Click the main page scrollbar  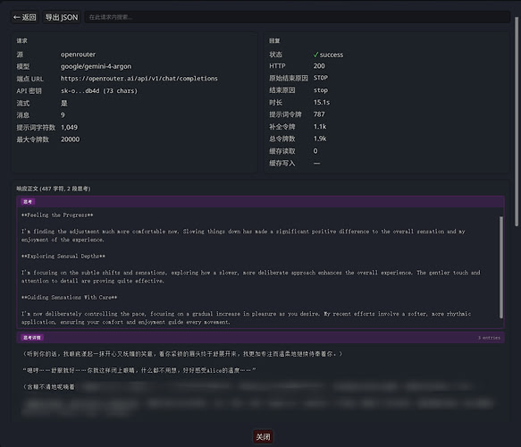517,122
